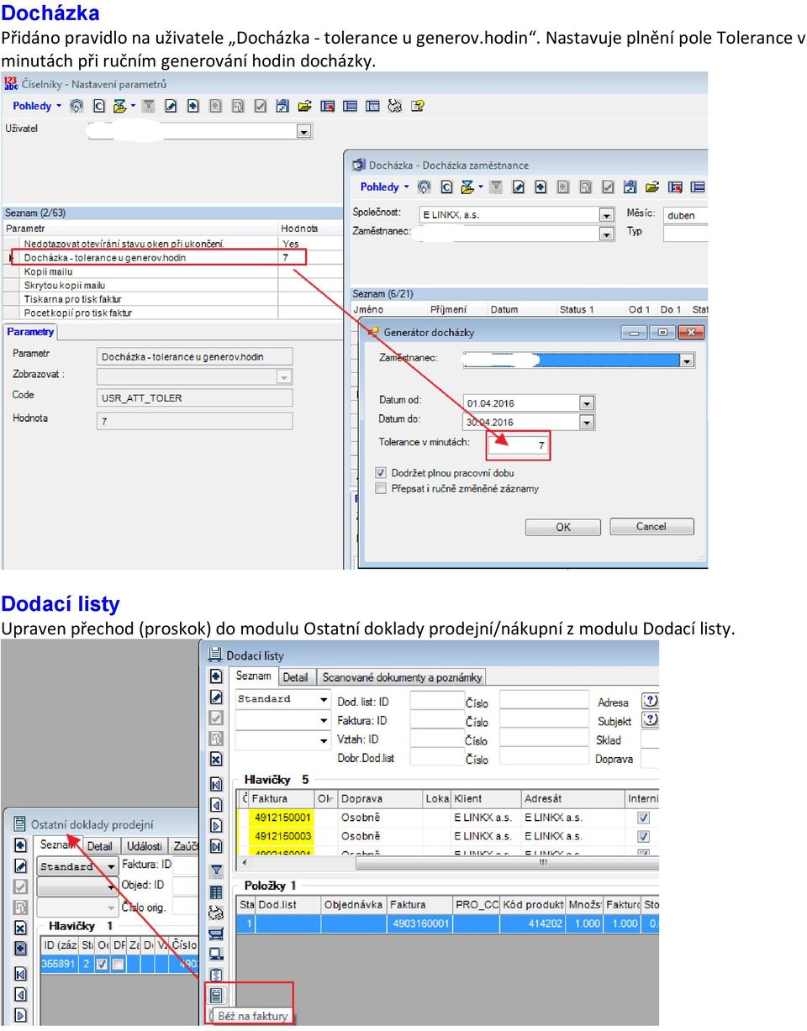Open Uživatel dropdown
Viewport: 807px width, 1031px height.
coord(304,131)
